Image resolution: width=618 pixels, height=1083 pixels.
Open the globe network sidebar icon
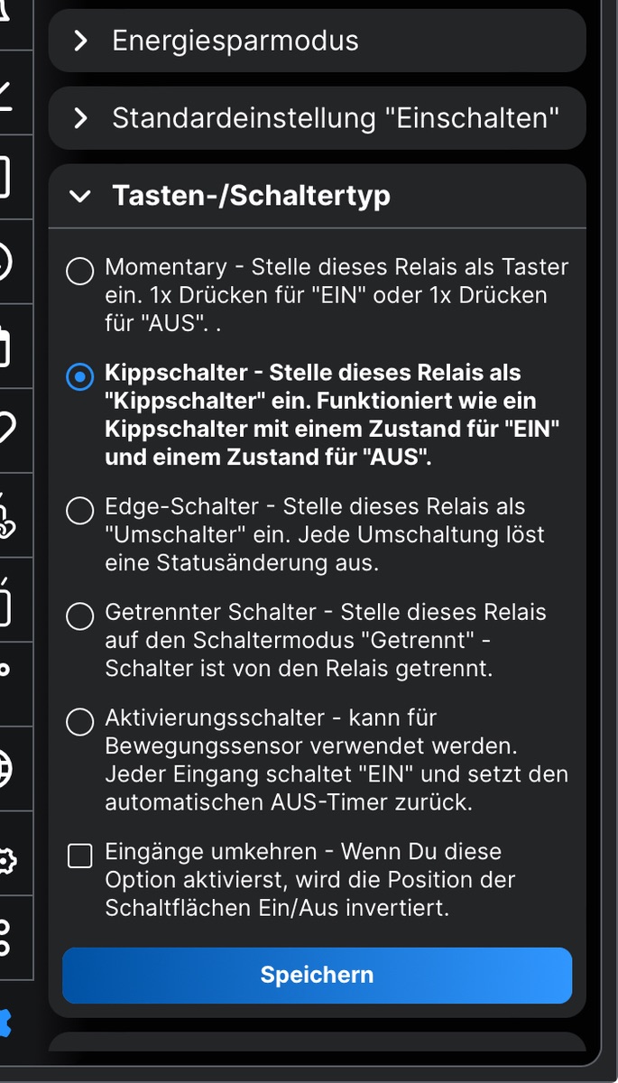[x=5, y=768]
